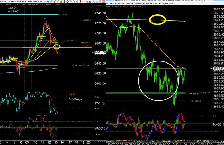Click the green checkmark toolbar icon
This screenshot has height=145, width=224.
click(54, 1)
